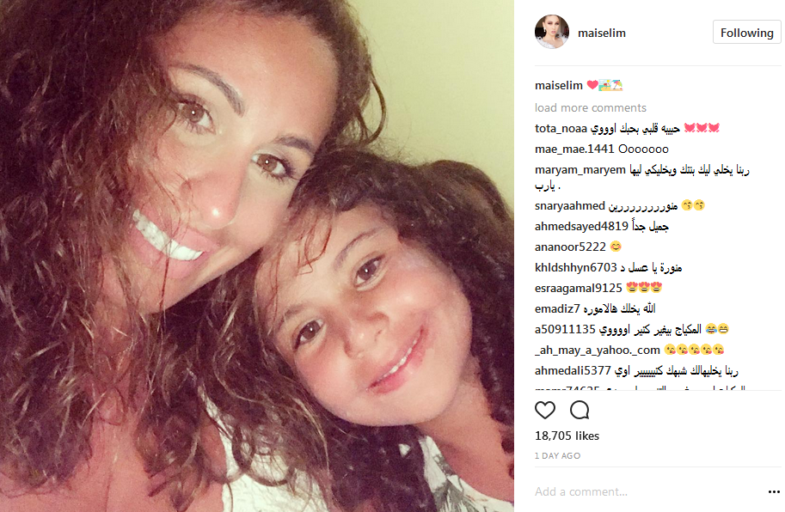Image resolution: width=785 pixels, height=512 pixels.
Task: Open maryam_maryem commenter profile
Action: pyautogui.click(x=580, y=170)
